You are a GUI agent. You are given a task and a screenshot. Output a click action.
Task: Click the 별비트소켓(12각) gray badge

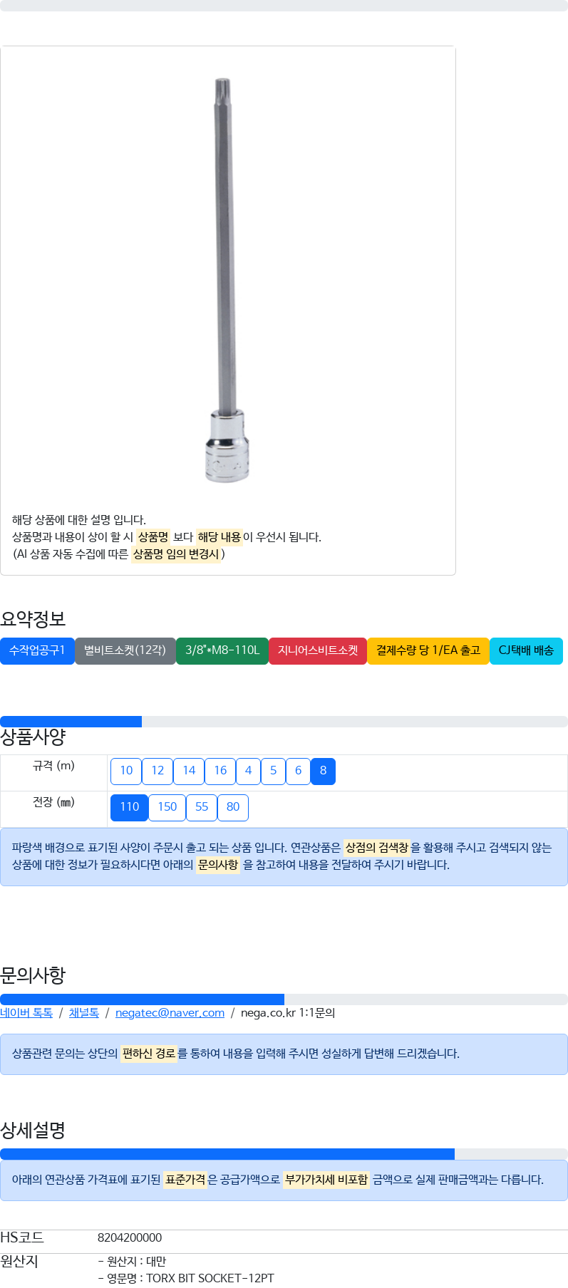pyautogui.click(x=125, y=651)
